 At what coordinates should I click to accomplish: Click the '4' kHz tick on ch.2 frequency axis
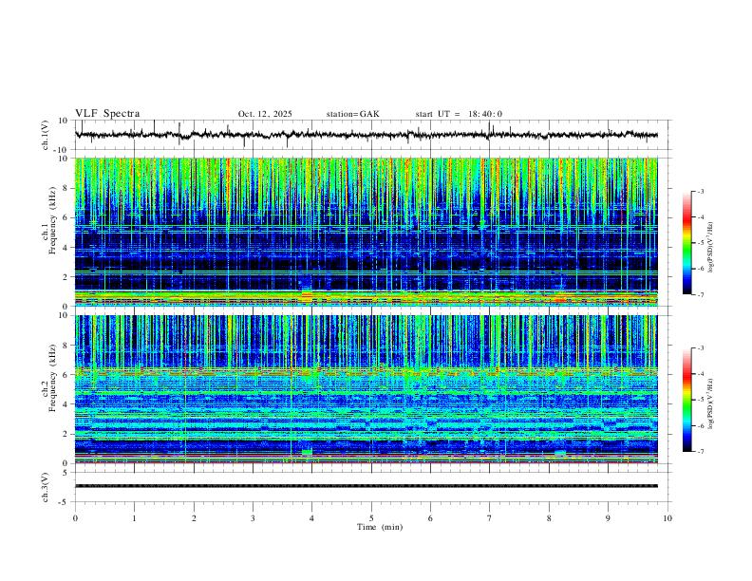coord(66,404)
